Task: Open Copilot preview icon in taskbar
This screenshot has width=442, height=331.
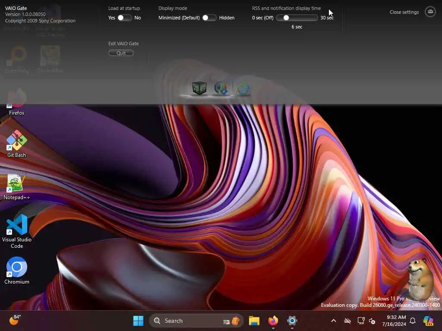Action: (x=428, y=321)
